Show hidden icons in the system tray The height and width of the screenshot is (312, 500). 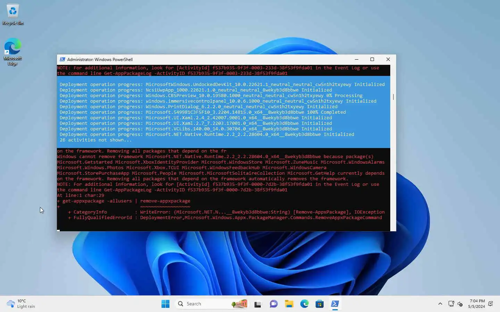440,304
